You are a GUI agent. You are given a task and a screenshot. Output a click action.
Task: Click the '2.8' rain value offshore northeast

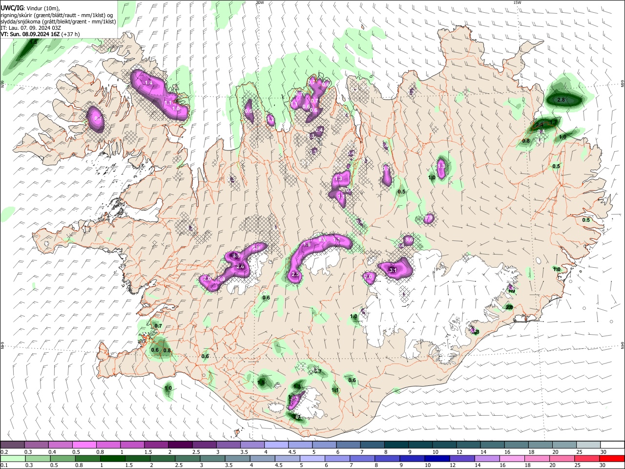[x=561, y=100]
